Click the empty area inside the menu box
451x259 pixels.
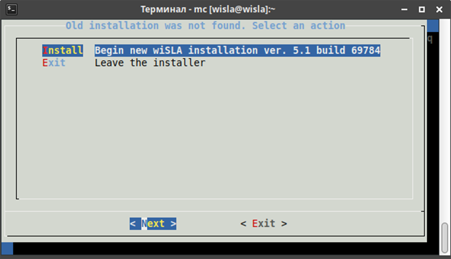[214, 132]
